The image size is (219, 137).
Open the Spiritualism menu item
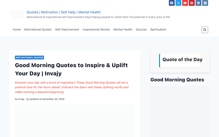[158, 30]
